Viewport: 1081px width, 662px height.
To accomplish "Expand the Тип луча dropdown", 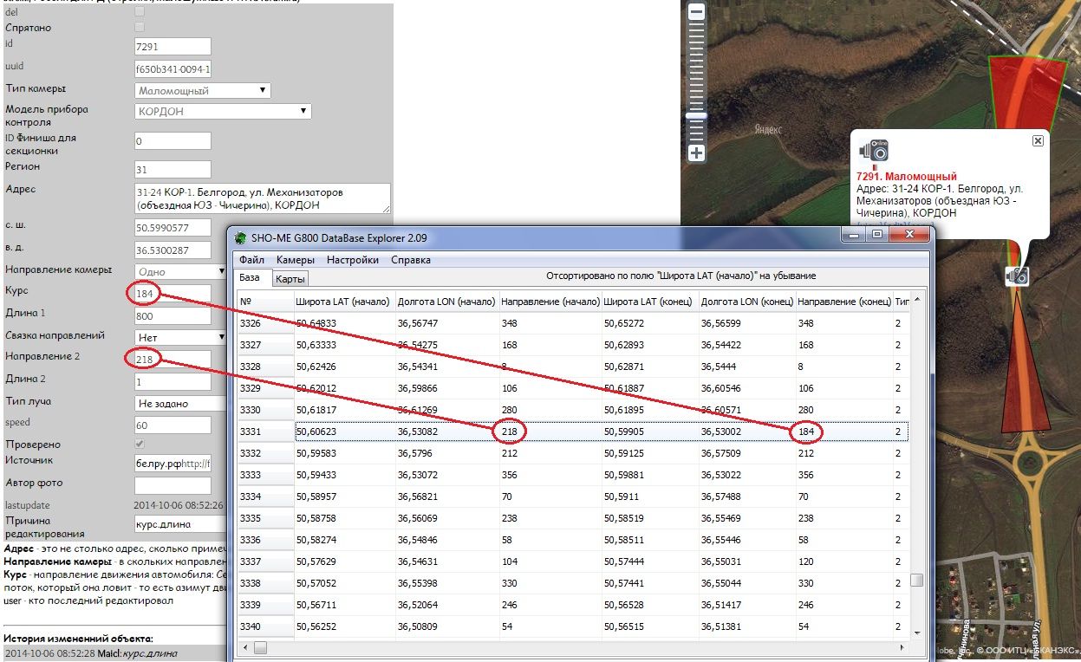I will (180, 403).
